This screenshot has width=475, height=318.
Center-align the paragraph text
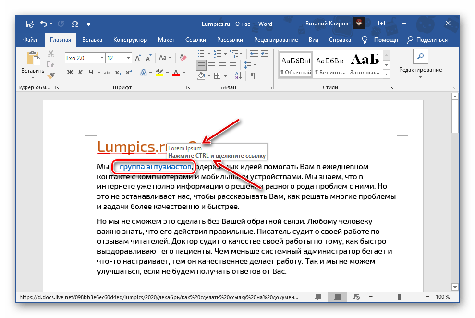coord(212,65)
